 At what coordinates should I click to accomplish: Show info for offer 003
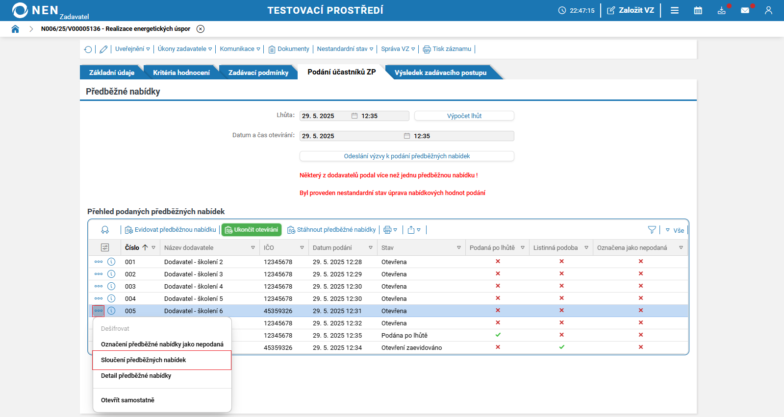(111, 286)
